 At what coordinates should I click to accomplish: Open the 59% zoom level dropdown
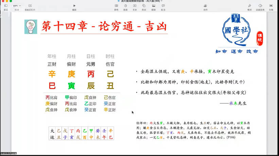[16, 6]
